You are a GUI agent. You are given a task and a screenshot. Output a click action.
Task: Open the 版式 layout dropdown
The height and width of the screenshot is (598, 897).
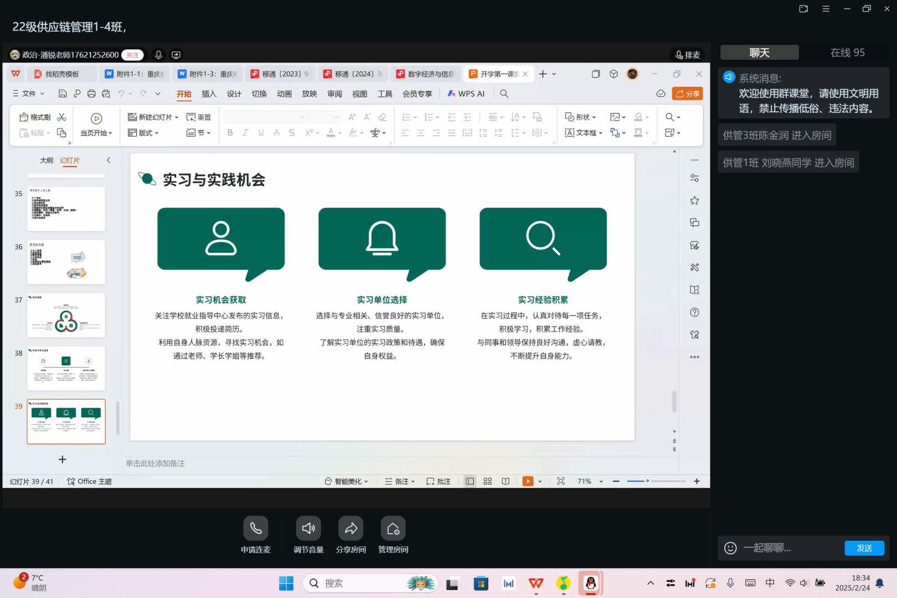[x=144, y=133]
